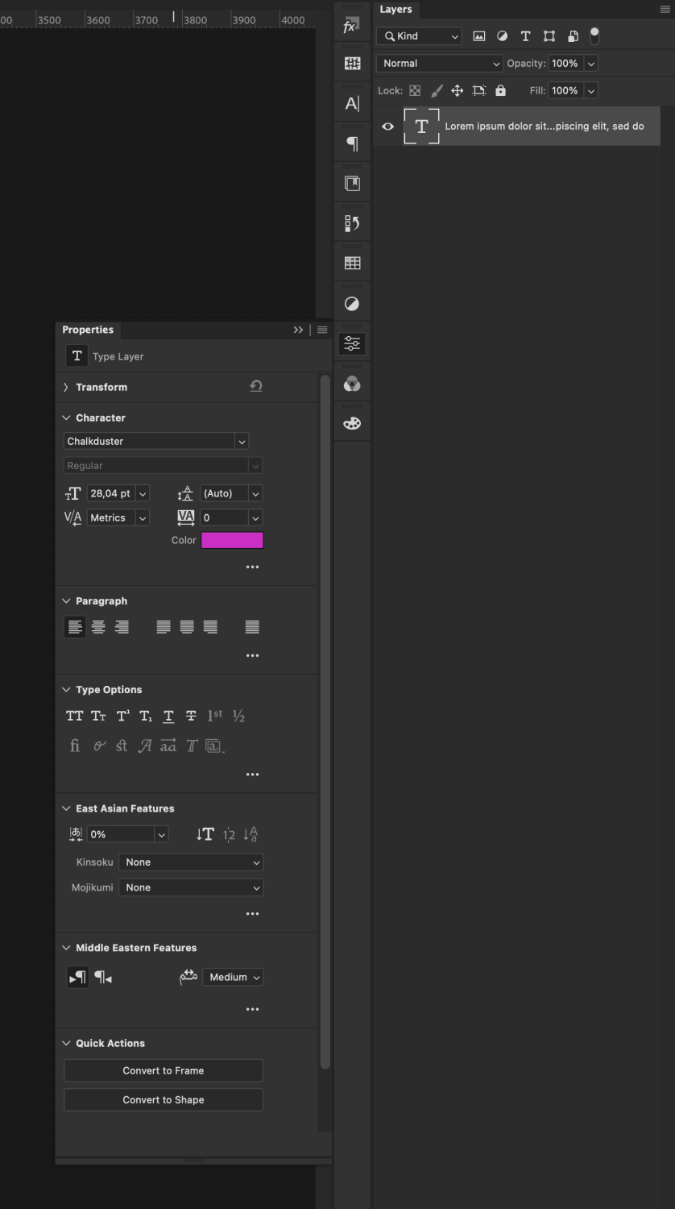Toggle vertical text orientation icon
The height and width of the screenshot is (1209, 675).
click(x=205, y=834)
